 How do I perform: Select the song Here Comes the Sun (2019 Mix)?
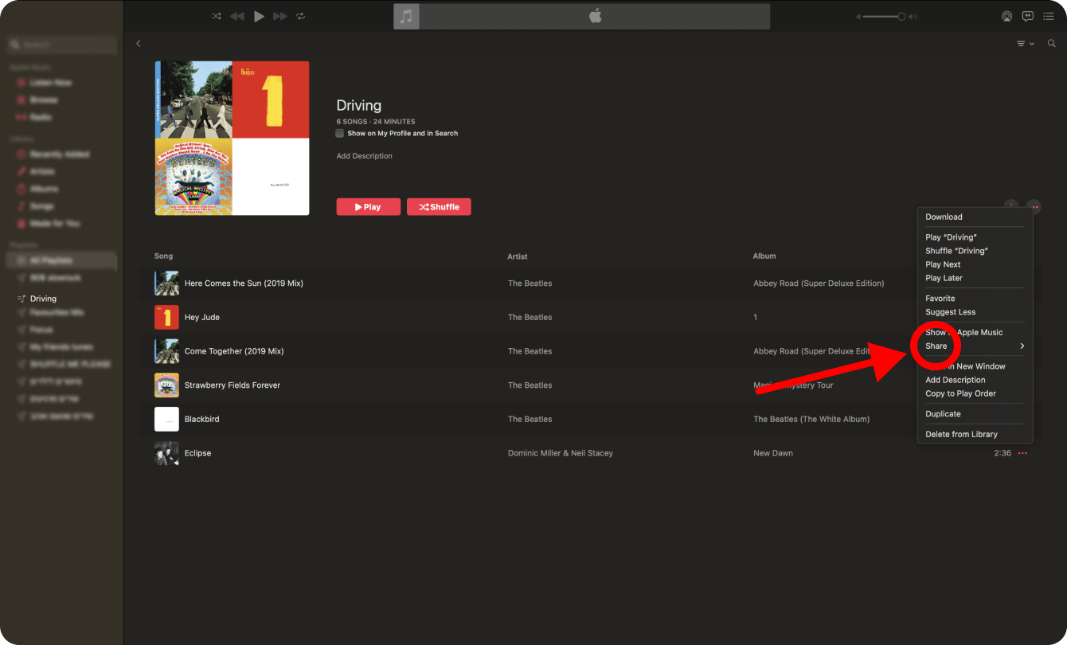coord(244,283)
